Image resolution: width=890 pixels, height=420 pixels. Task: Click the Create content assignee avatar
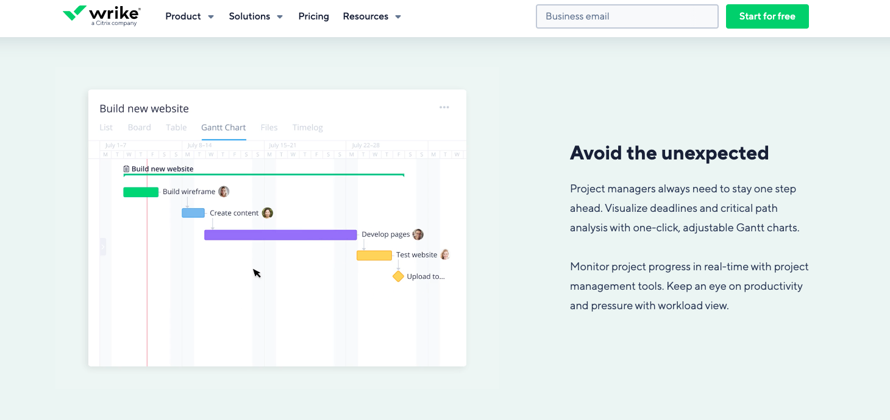point(268,213)
